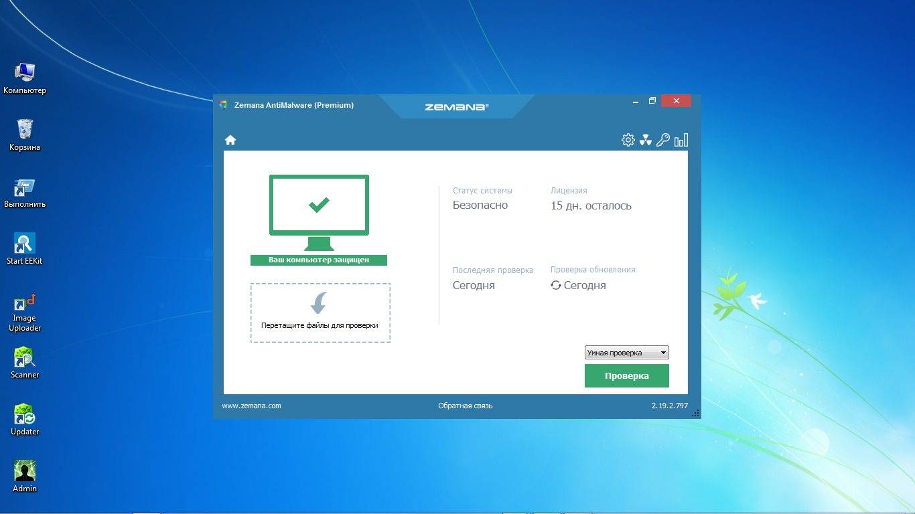The image size is (915, 514).
Task: Click version number 2.19.2.797
Action: (669, 406)
